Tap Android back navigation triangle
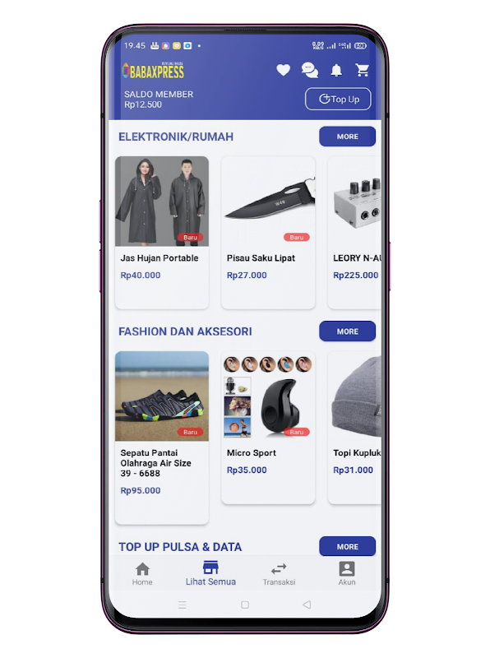490x658 pixels. coord(307,605)
